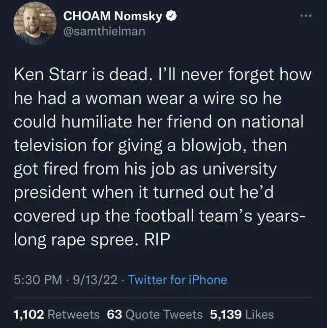Open the Twitter for iPhone source link
This screenshot has height=328, width=327.
[178, 280]
